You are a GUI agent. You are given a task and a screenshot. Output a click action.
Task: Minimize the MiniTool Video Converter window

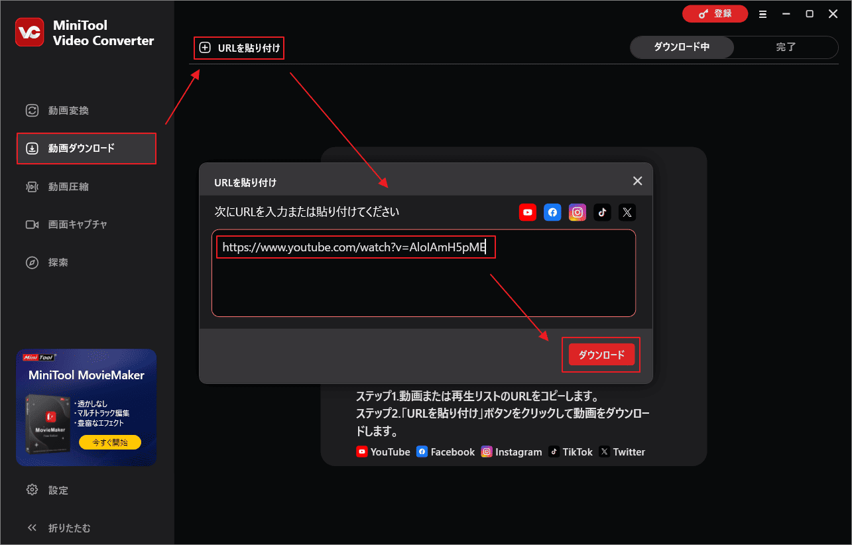(x=786, y=13)
